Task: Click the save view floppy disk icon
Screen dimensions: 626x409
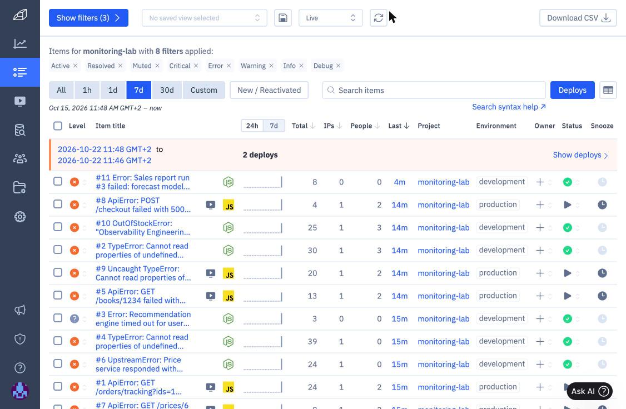Action: coord(282,18)
